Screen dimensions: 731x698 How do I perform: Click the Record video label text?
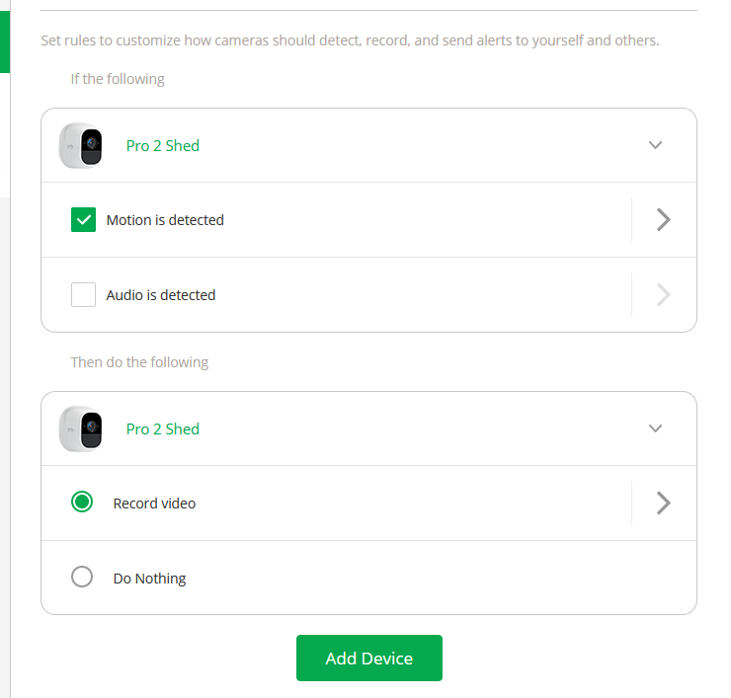point(154,504)
